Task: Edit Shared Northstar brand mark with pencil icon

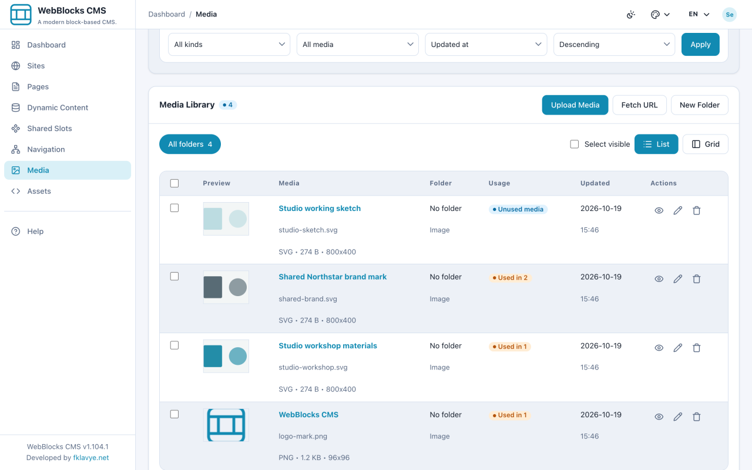Action: [678, 279]
